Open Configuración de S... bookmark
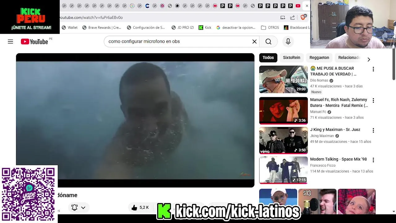396x223 pixels. tap(146, 28)
